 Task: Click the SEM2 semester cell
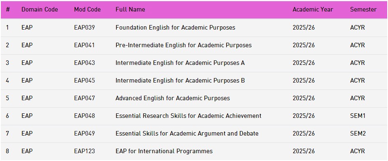(x=358, y=133)
